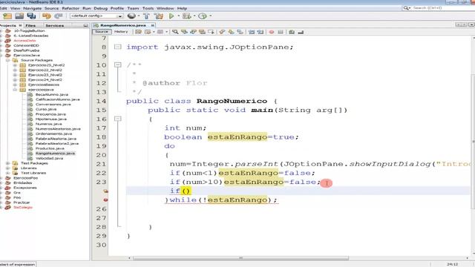
Task: Open the Run Project dropdown arrow
Action: [x=178, y=16]
